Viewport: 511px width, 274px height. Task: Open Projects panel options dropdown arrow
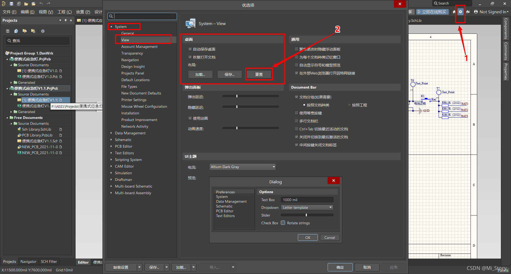(x=60, y=20)
